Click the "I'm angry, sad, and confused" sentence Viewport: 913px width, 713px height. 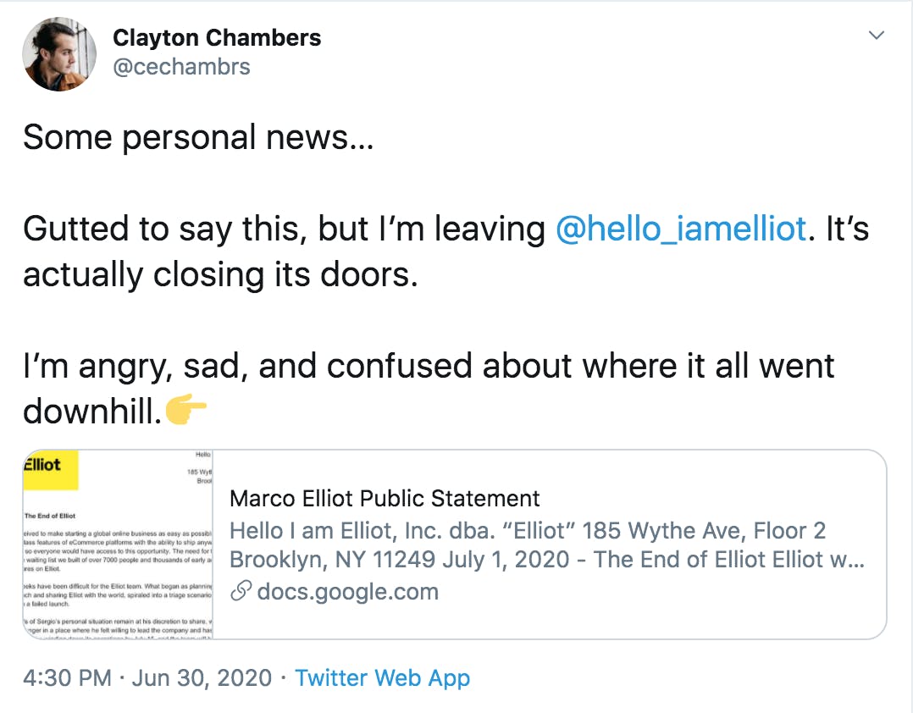pos(428,366)
